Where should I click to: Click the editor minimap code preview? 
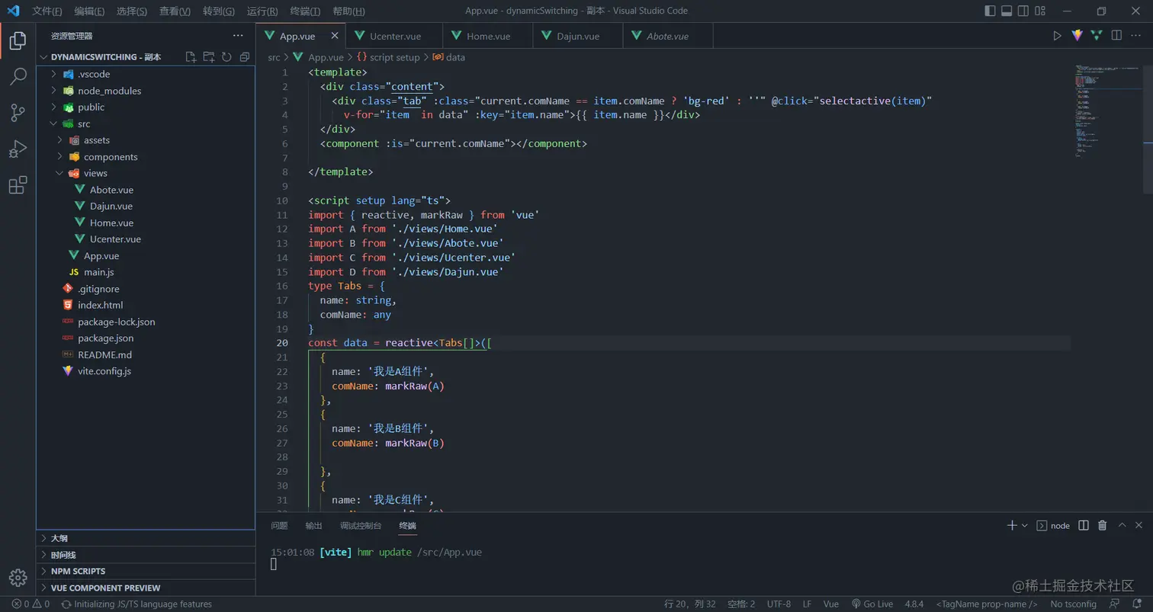pos(1107,111)
